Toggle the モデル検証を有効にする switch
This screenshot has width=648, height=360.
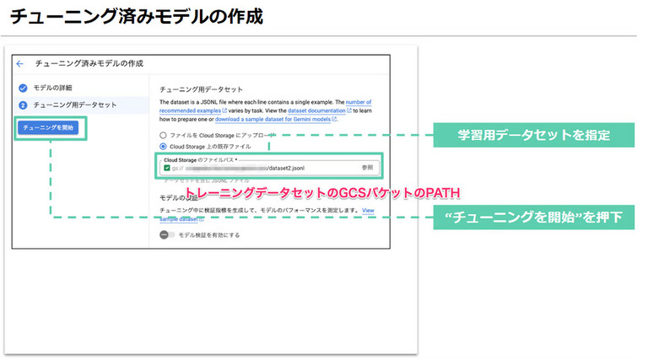click(166, 235)
